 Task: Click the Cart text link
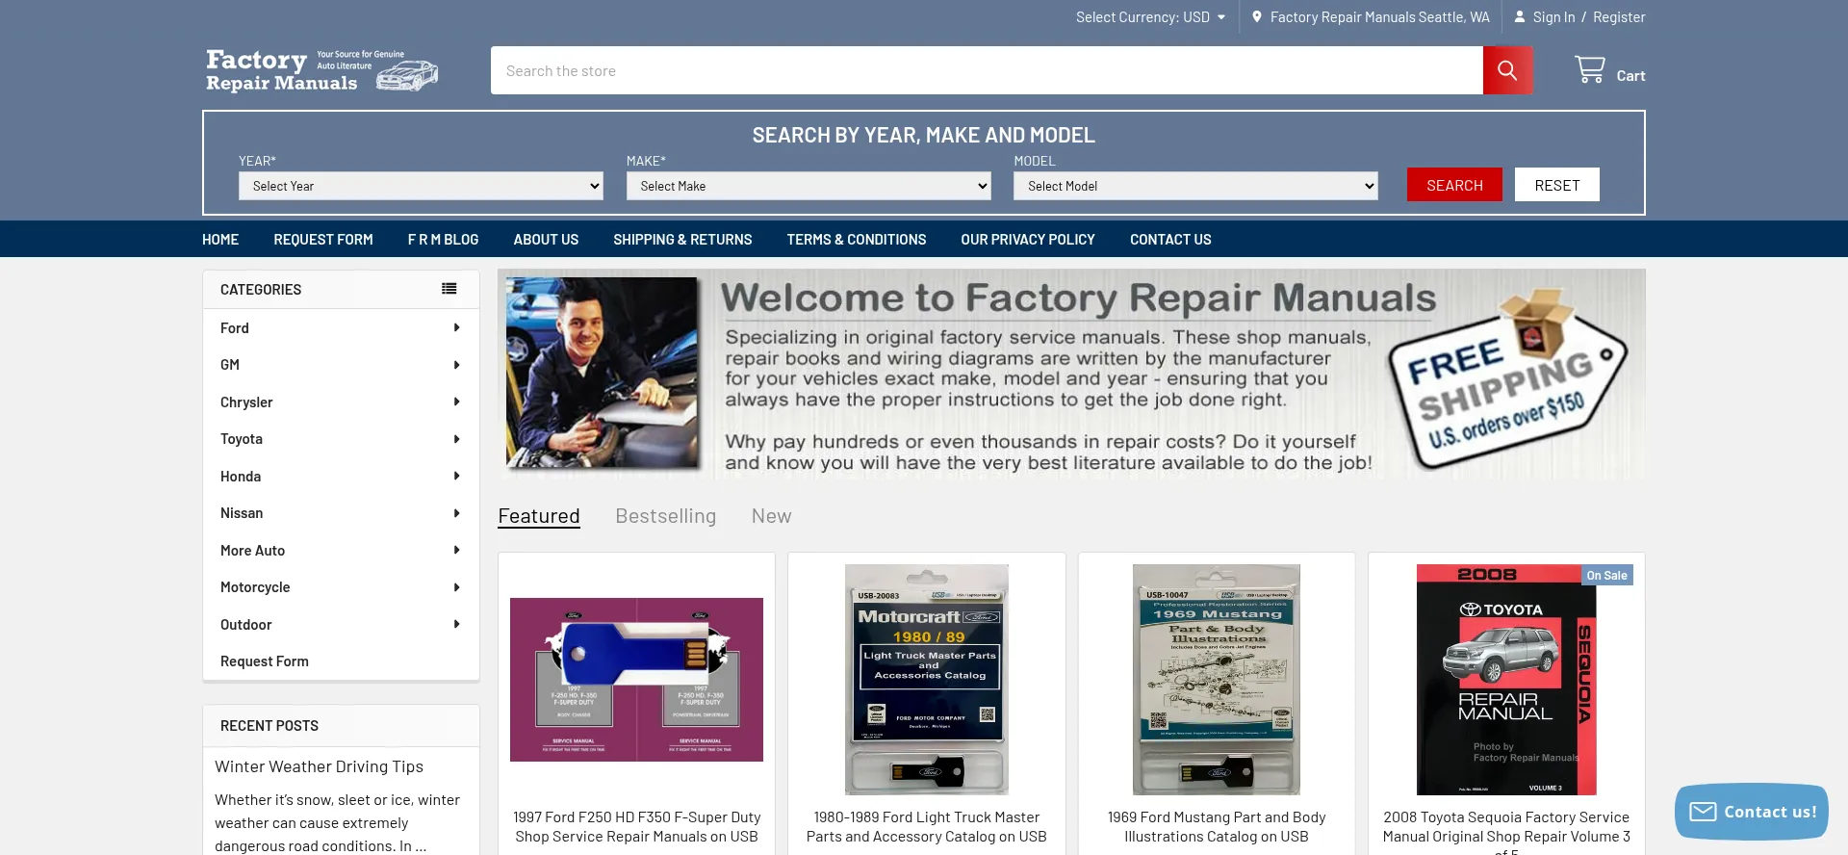pos(1630,75)
